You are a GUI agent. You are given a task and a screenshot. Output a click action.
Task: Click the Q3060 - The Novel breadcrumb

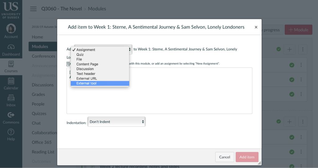tap(61, 9)
